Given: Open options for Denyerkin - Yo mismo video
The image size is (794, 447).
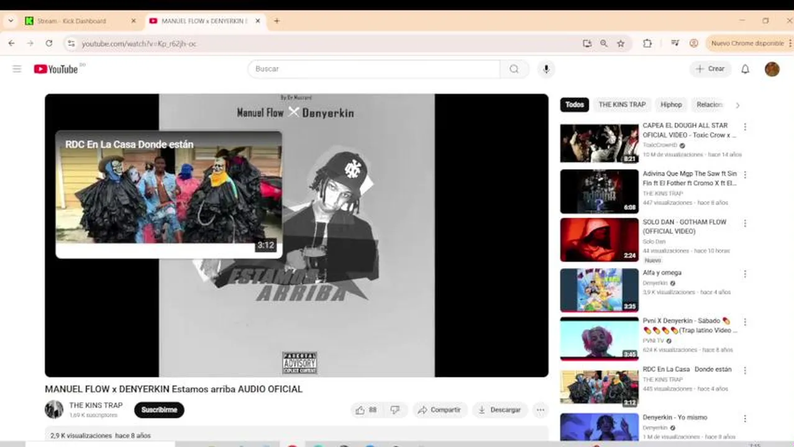Looking at the screenshot, I should [x=745, y=419].
